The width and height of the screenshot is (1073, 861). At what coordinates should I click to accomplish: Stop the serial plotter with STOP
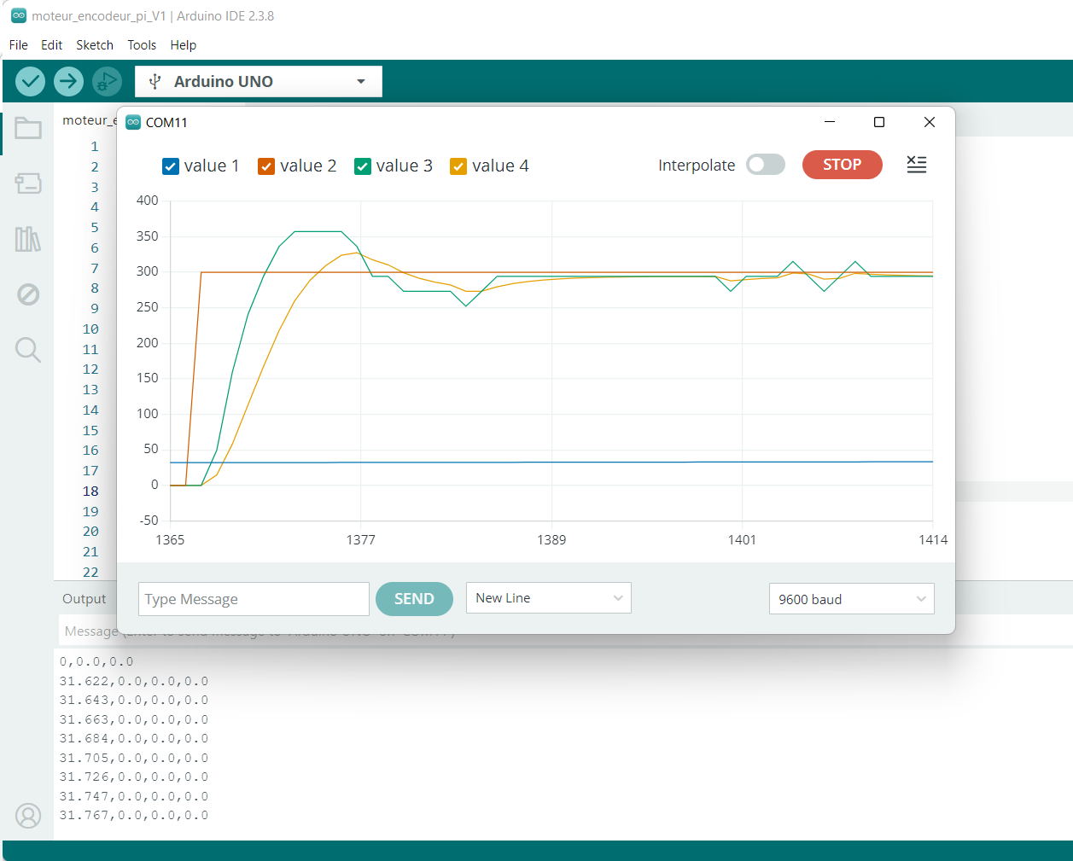click(843, 165)
